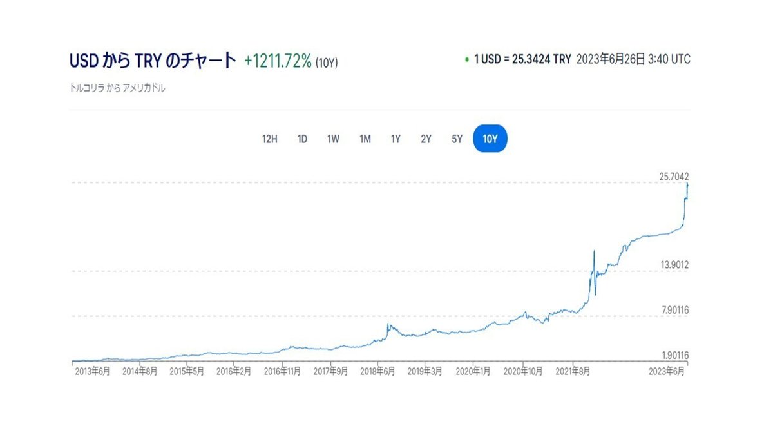Click the highlighted 10Y range pill
This screenshot has height=435, width=773.
490,138
